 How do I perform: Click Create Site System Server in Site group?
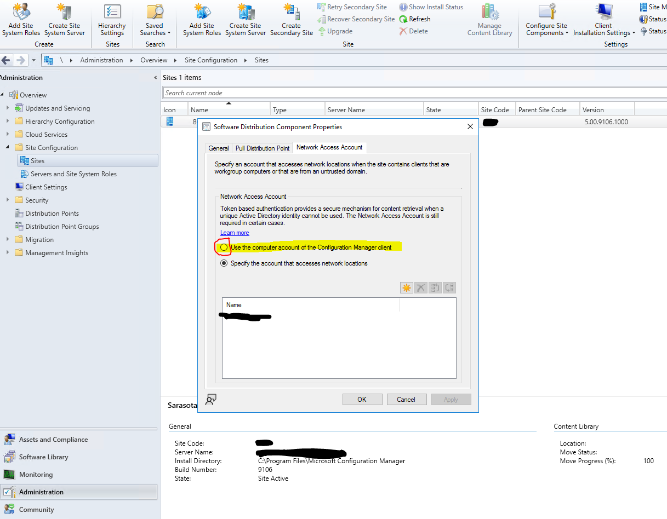coord(246,19)
